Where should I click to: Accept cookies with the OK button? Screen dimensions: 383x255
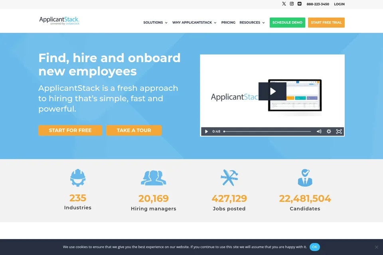click(315, 247)
